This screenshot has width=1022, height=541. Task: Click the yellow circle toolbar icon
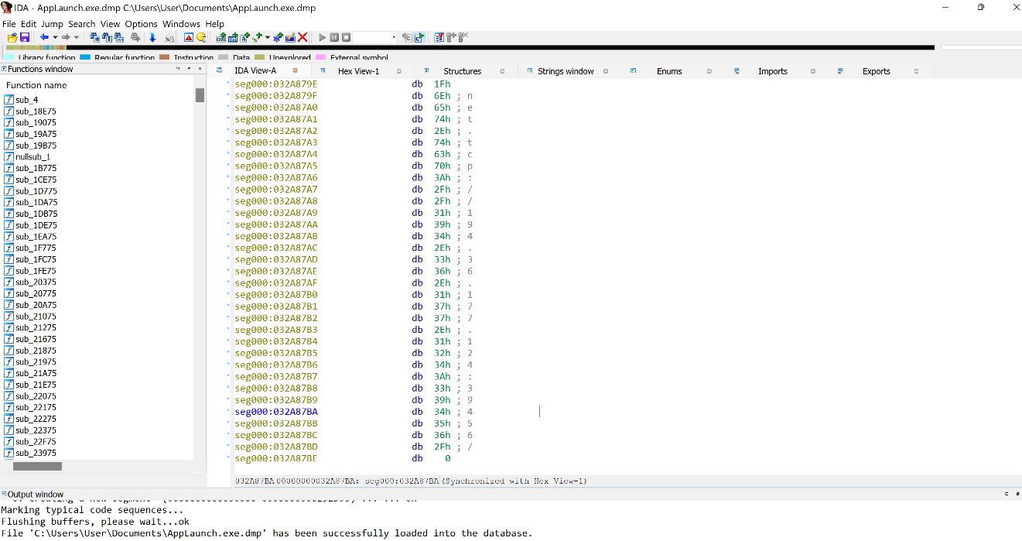coord(201,37)
